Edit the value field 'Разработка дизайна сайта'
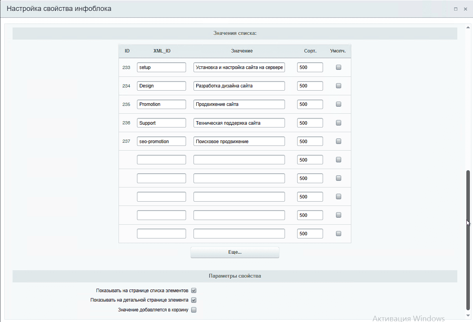Screen dimensions: 473x322 239,86
